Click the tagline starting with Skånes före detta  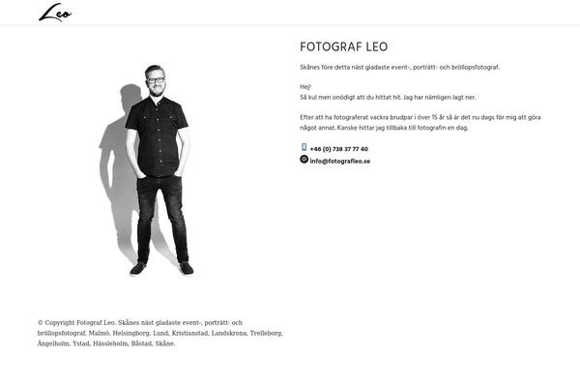point(399,68)
